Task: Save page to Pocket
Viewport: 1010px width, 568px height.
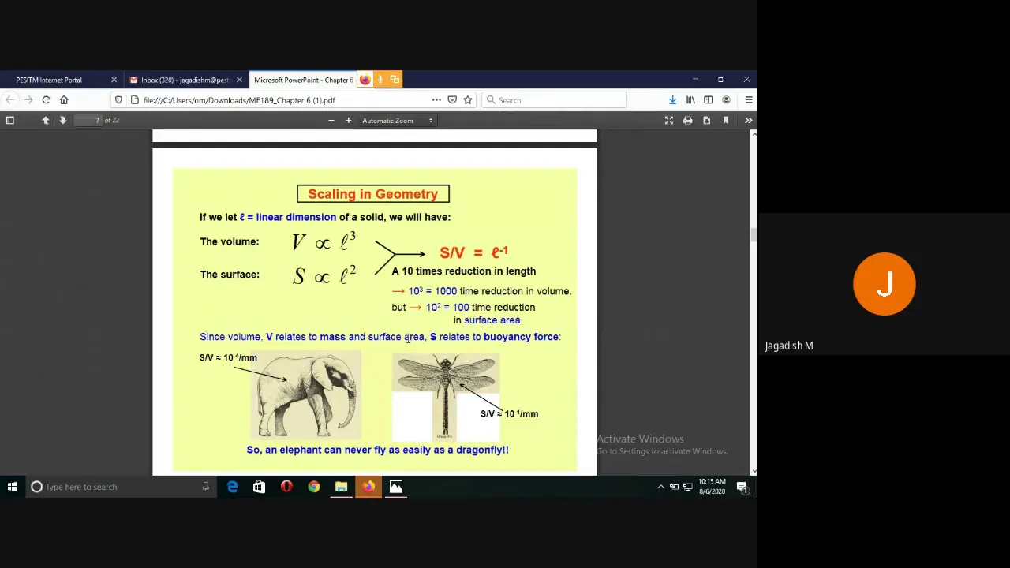Action: pyautogui.click(x=452, y=100)
